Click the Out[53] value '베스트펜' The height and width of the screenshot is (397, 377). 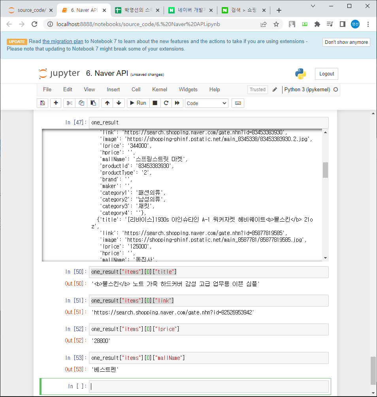pyautogui.click(x=105, y=370)
